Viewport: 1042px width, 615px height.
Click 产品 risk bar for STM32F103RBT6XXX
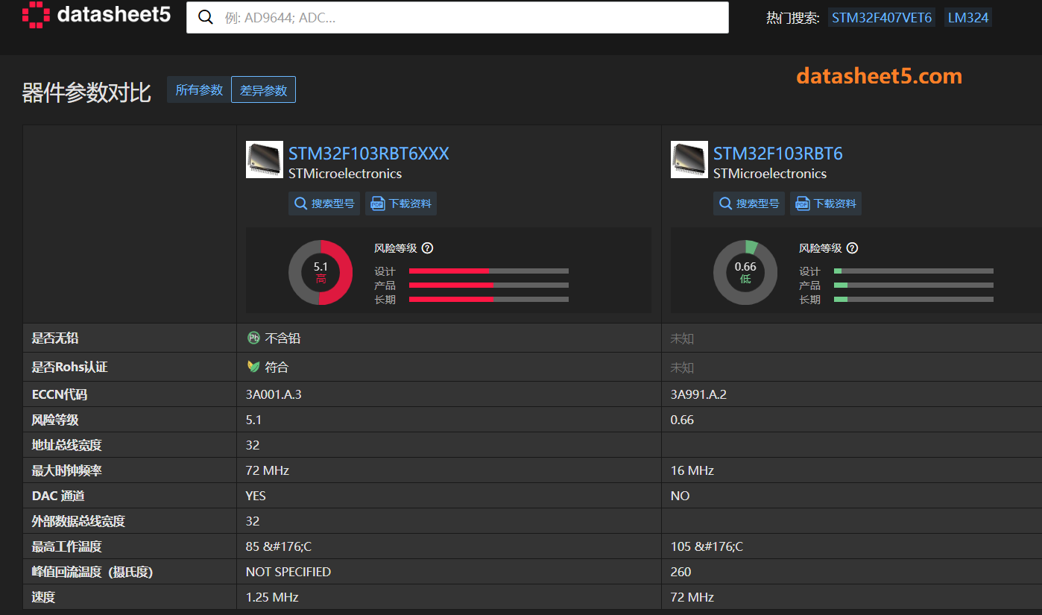click(x=489, y=285)
